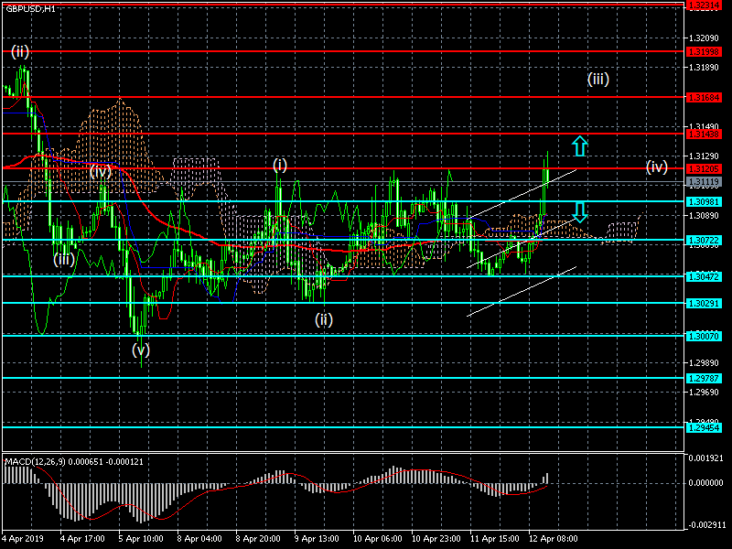Select the (v) wave label at chart low

[140, 349]
